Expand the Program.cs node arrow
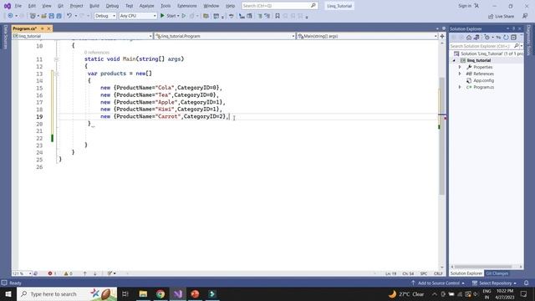 click(x=460, y=87)
